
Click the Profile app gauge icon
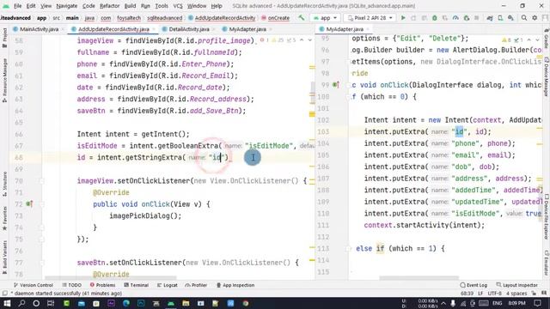click(455, 17)
